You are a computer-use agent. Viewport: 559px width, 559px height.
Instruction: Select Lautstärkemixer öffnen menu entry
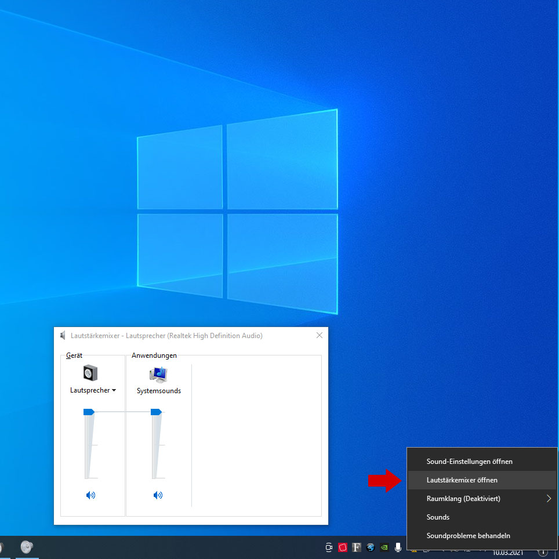482,480
